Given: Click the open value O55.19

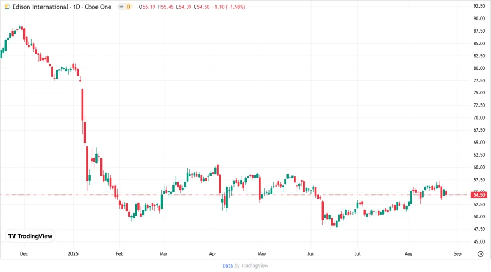Looking at the screenshot, I should (x=147, y=7).
